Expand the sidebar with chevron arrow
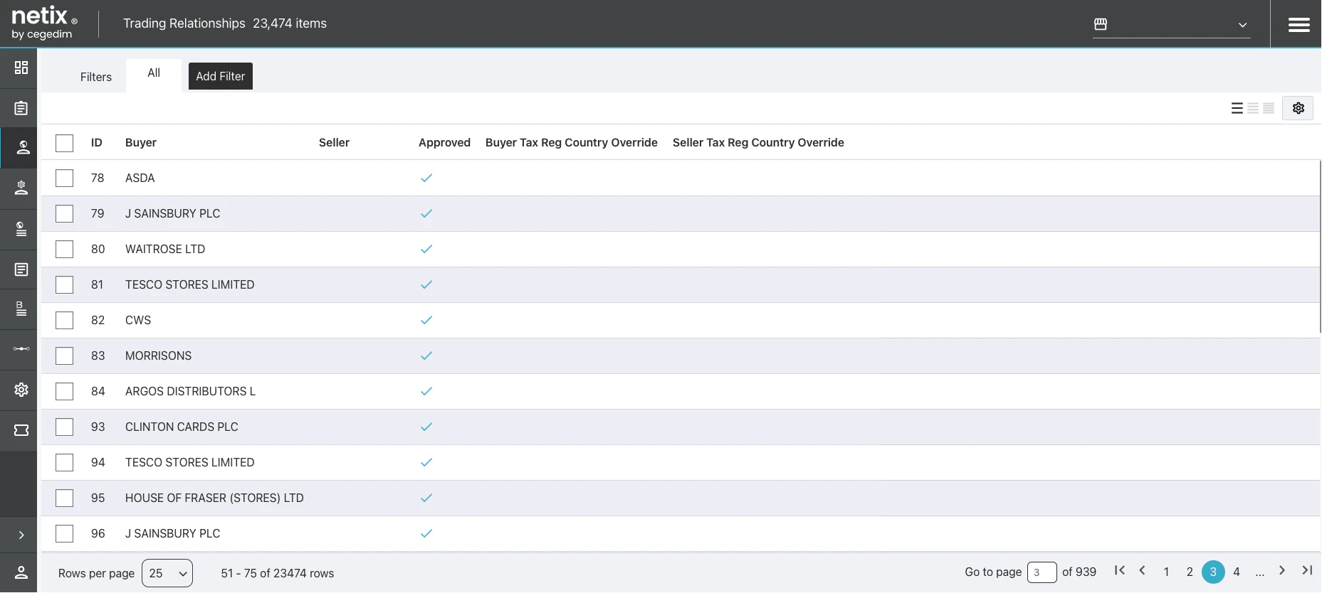1322x593 pixels. pos(21,535)
